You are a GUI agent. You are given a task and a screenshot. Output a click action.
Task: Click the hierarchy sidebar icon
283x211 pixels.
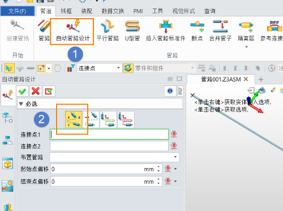pyautogui.click(x=7, y=140)
